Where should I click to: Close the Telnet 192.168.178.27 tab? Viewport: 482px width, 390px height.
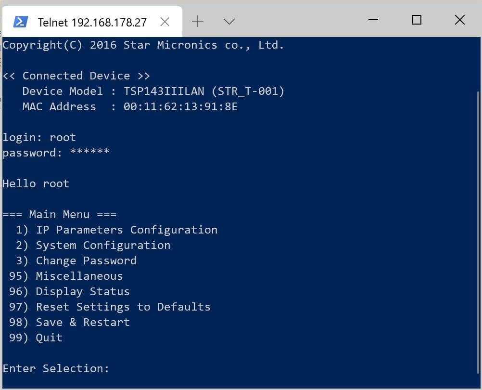point(165,22)
